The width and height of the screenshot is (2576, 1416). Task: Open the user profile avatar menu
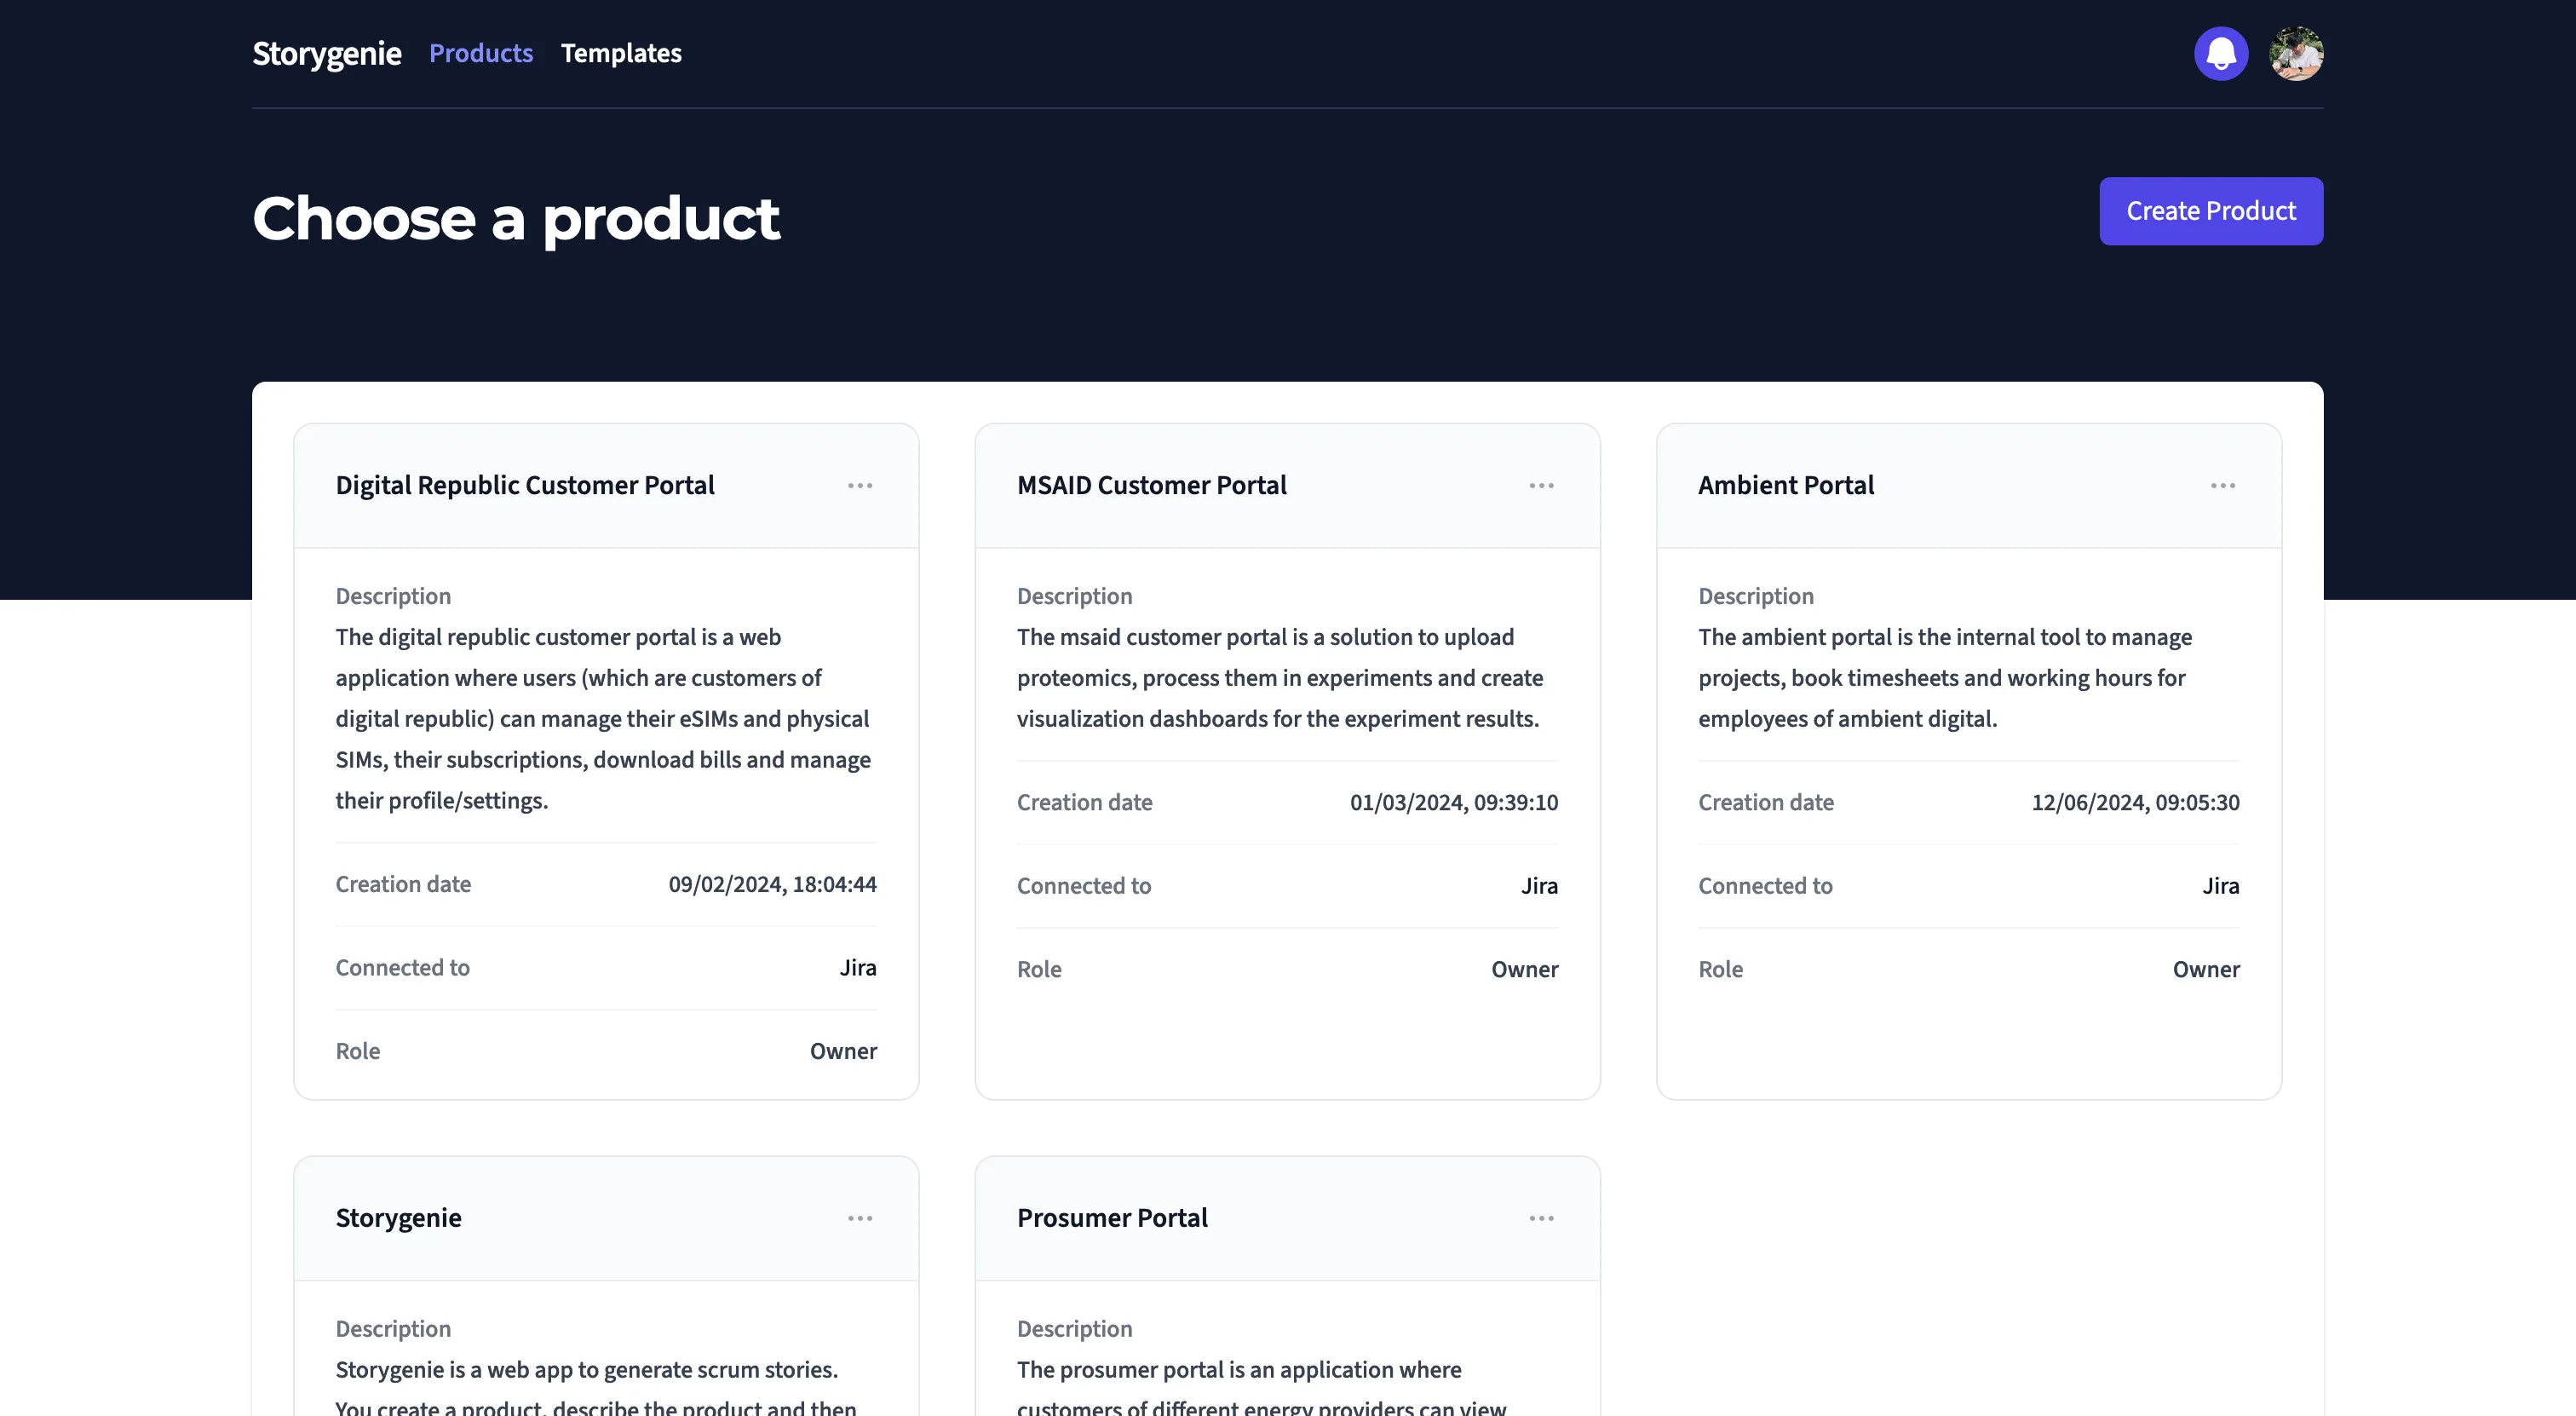[2296, 53]
